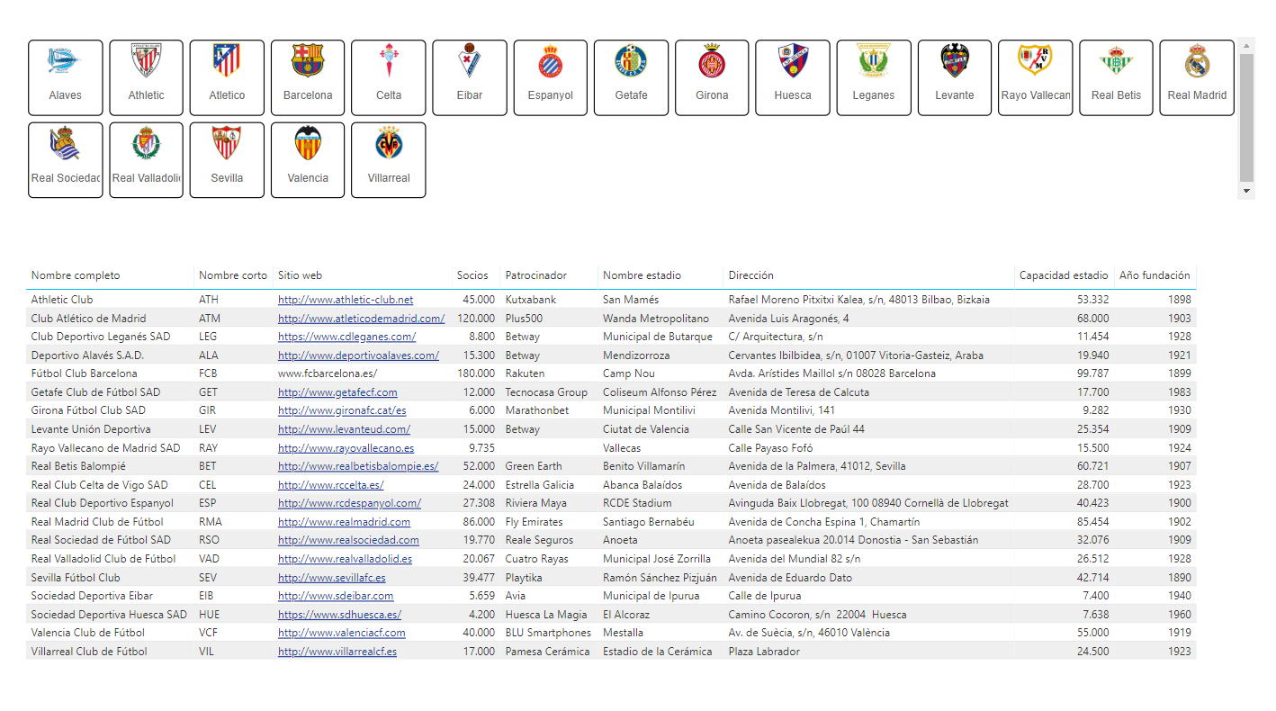Select the Sevilla team crest
The width and height of the screenshot is (1276, 711).
click(x=227, y=160)
